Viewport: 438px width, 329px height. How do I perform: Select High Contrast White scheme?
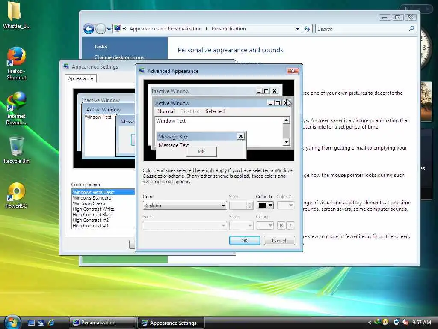coord(104,209)
